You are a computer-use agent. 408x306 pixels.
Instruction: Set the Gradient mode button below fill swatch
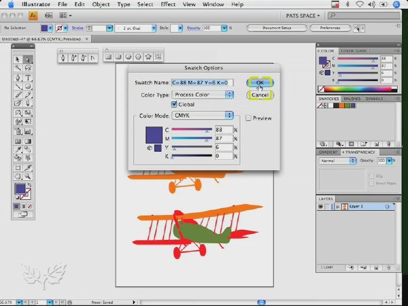tap(23, 206)
